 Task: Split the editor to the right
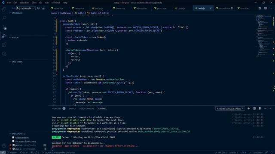[266, 8]
